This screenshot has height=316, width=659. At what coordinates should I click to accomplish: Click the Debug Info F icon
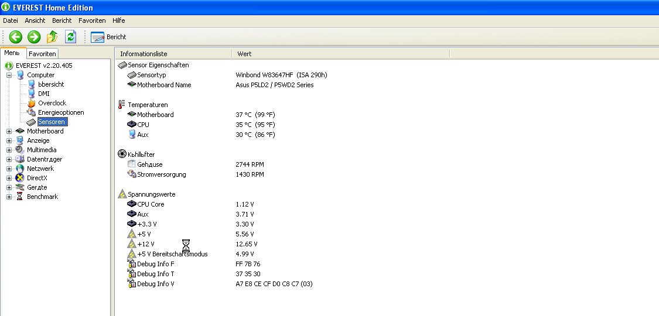point(132,264)
